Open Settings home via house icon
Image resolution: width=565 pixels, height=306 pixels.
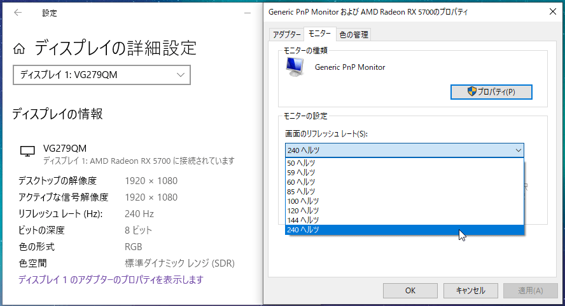click(19, 48)
